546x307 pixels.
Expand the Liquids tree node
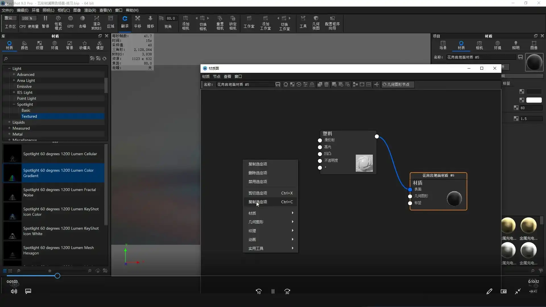click(9, 122)
